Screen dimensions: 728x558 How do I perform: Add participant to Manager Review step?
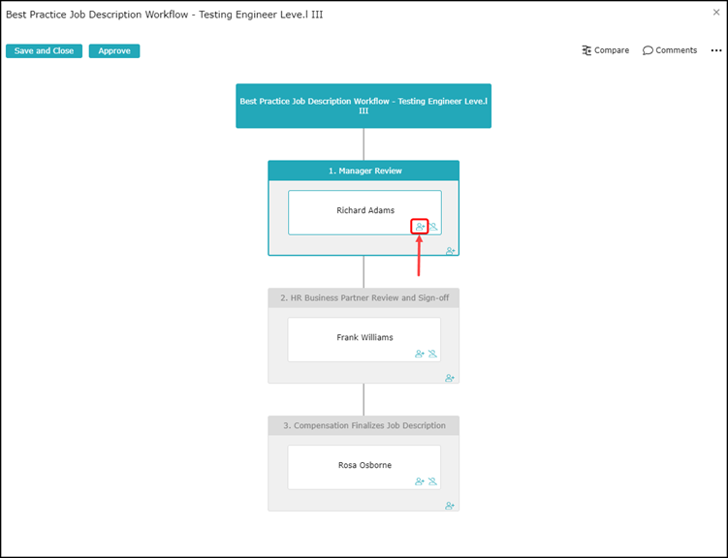(451, 251)
